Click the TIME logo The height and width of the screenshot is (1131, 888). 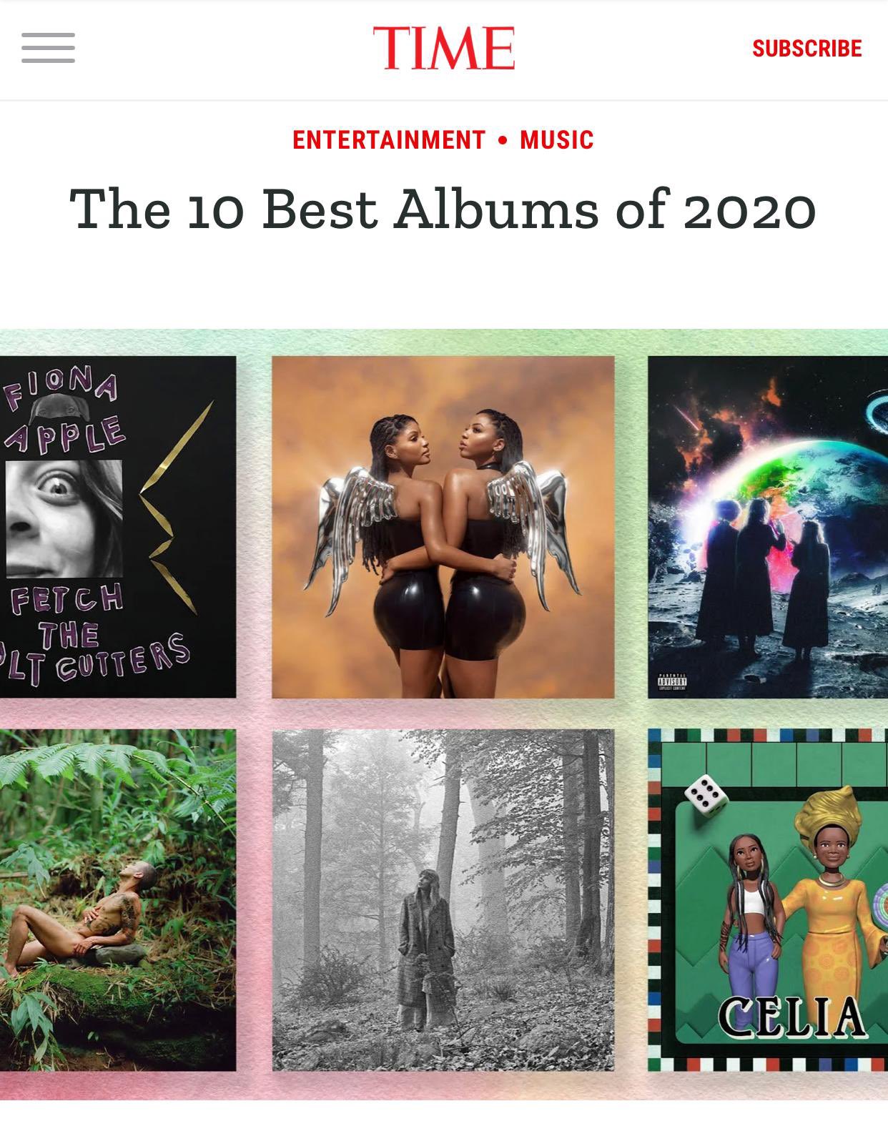pyautogui.click(x=443, y=48)
